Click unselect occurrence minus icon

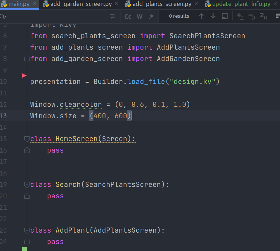coord(252,16)
